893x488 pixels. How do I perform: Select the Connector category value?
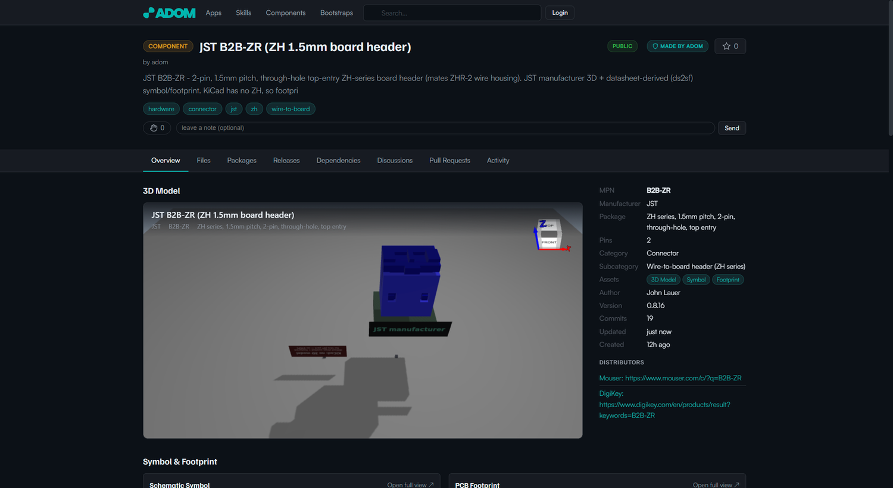tap(663, 254)
